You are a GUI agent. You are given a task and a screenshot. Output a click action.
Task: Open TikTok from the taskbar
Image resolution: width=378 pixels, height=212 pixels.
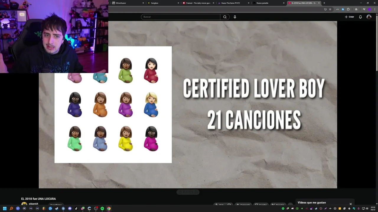(76, 208)
